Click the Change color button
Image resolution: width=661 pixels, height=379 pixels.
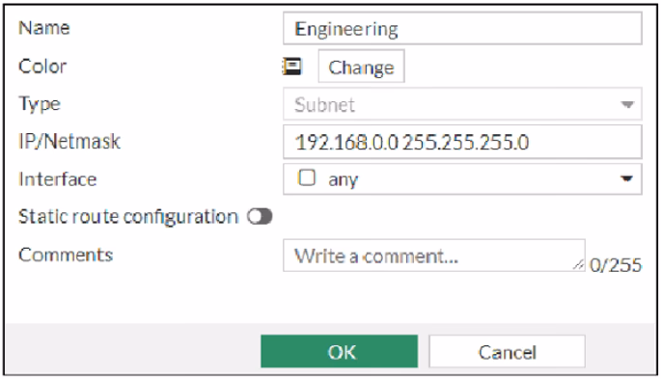[x=361, y=67]
